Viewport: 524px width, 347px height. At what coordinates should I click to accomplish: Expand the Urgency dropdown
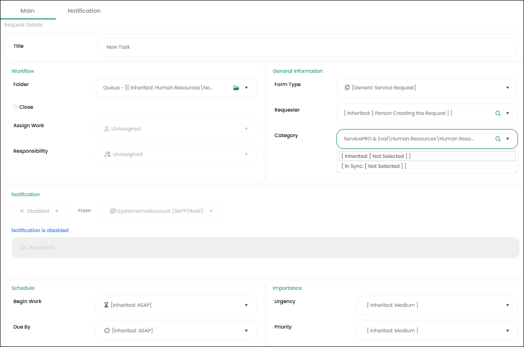point(507,305)
